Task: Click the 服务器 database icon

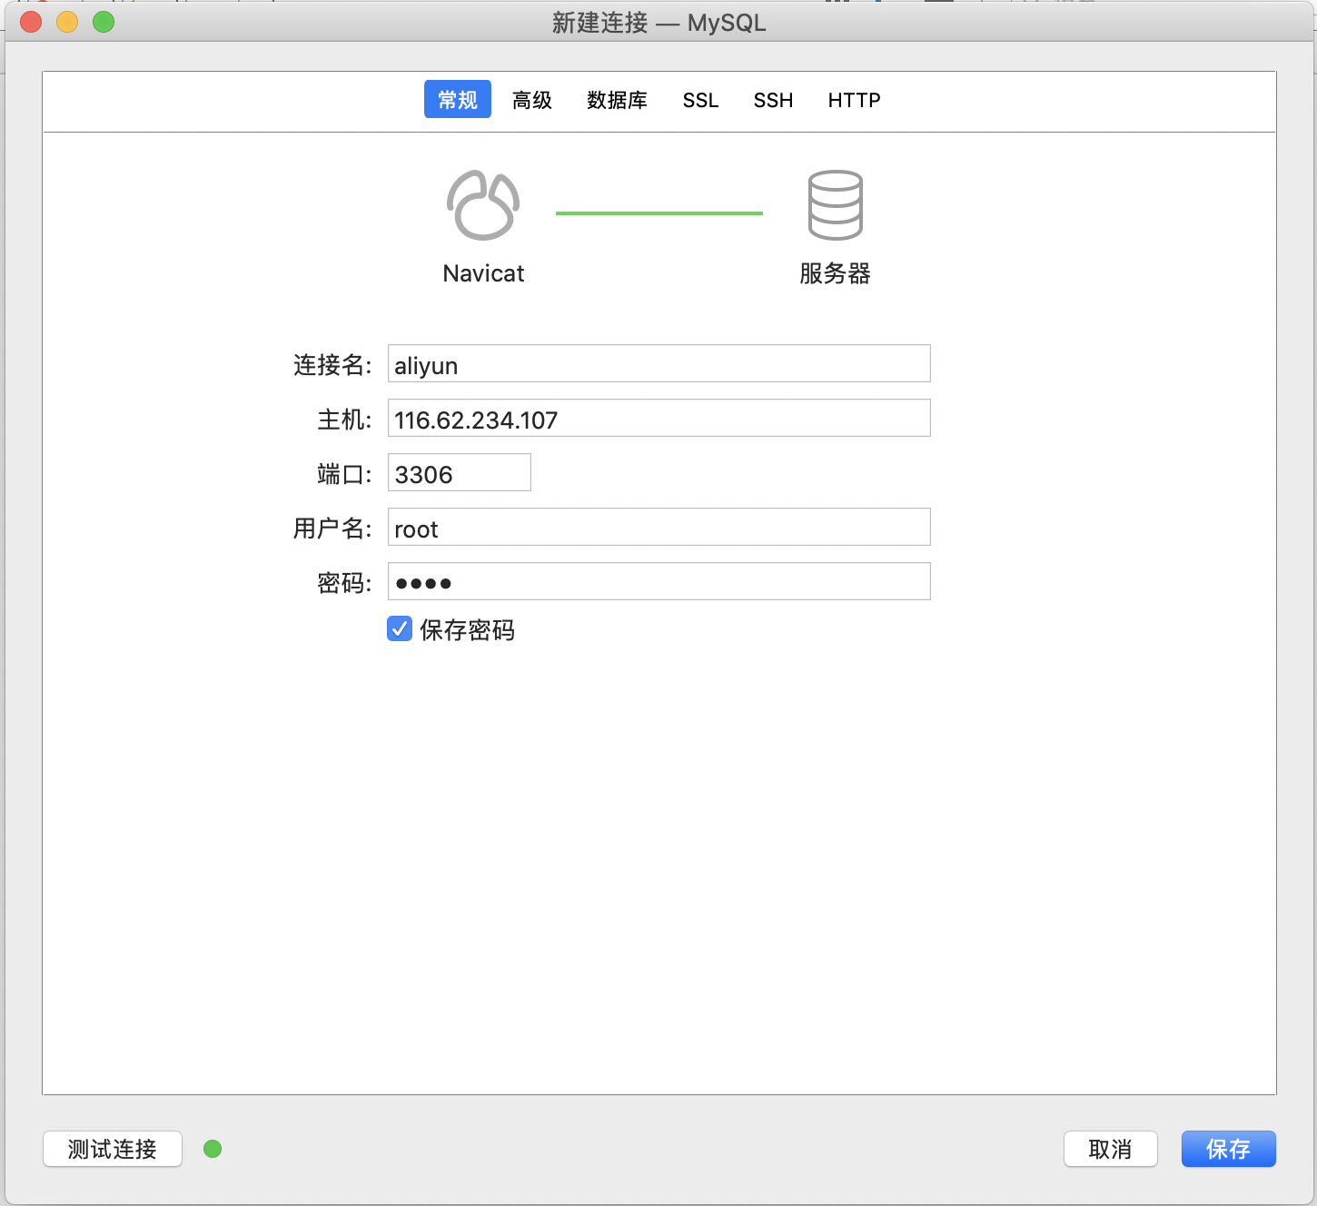Action: [834, 204]
